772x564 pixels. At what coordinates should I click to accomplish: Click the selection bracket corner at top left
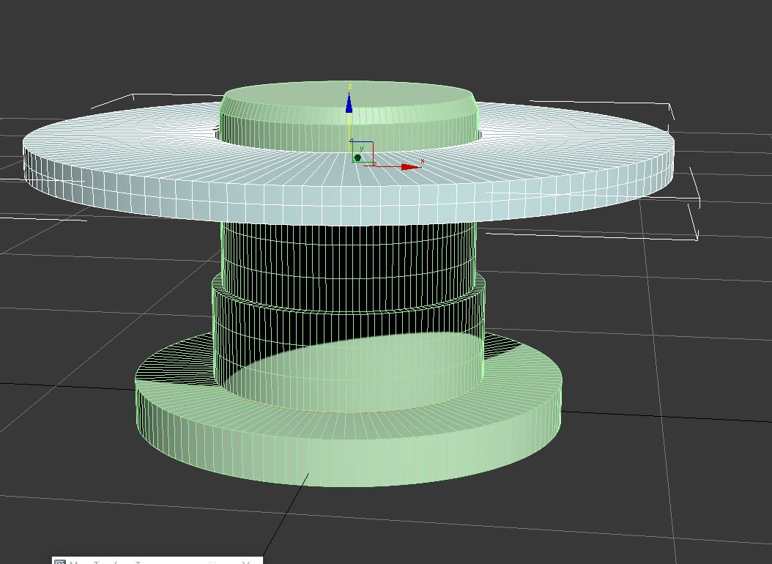click(x=133, y=97)
